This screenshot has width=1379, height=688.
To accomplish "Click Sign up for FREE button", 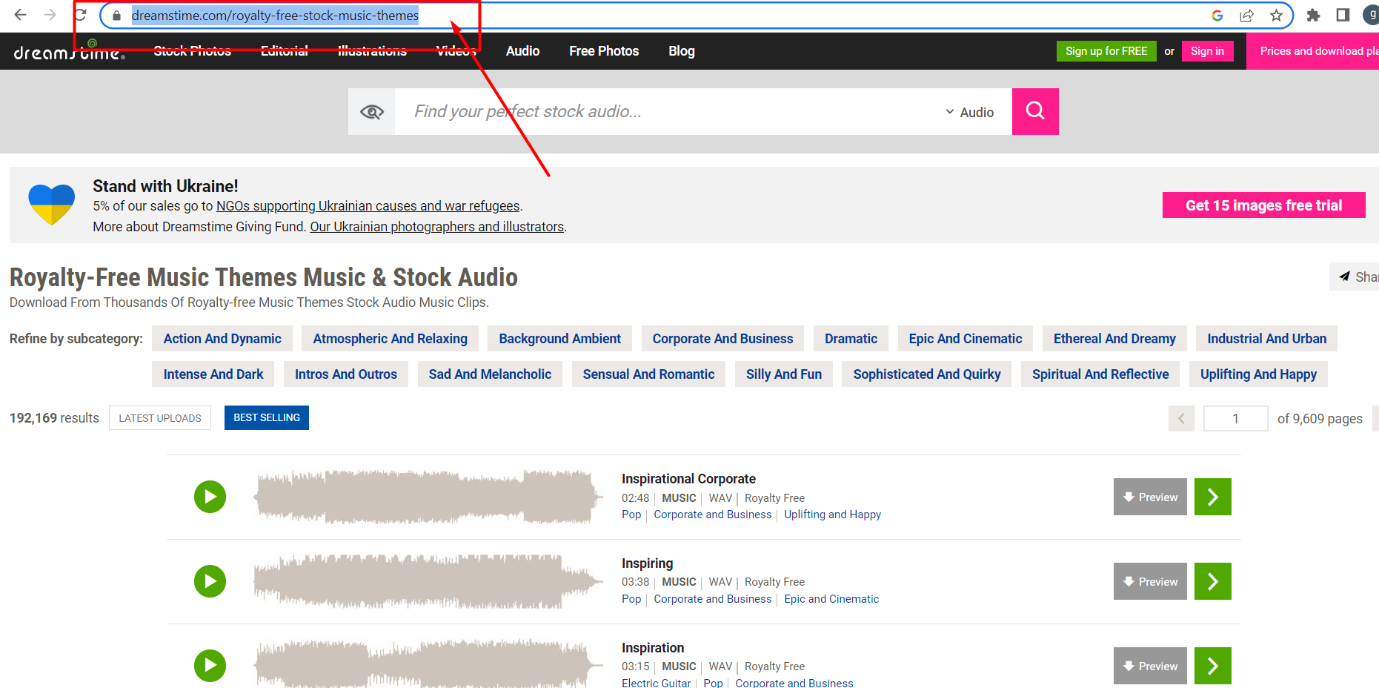I will click(x=1106, y=51).
